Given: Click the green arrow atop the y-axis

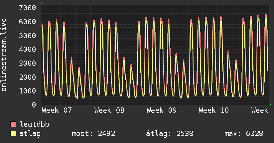Looking at the screenshot, I should pyautogui.click(x=42, y=4).
